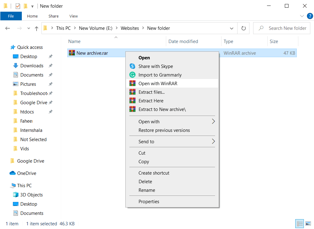This screenshot has height=229, width=314.
Task: Expand the ribbon using the chevron
Action: (302, 16)
